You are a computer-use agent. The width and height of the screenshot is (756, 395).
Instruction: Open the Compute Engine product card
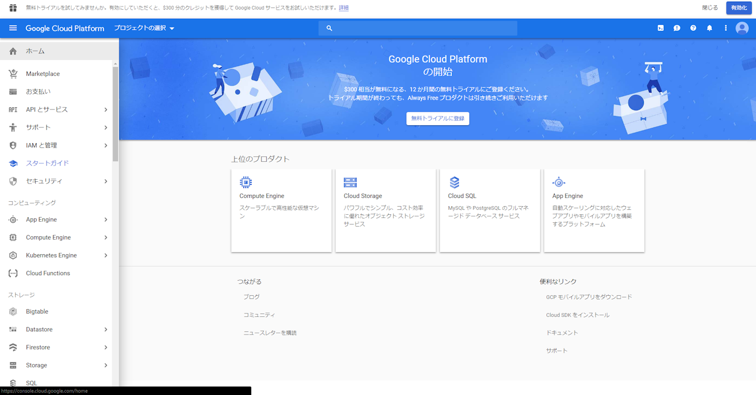tap(281, 210)
